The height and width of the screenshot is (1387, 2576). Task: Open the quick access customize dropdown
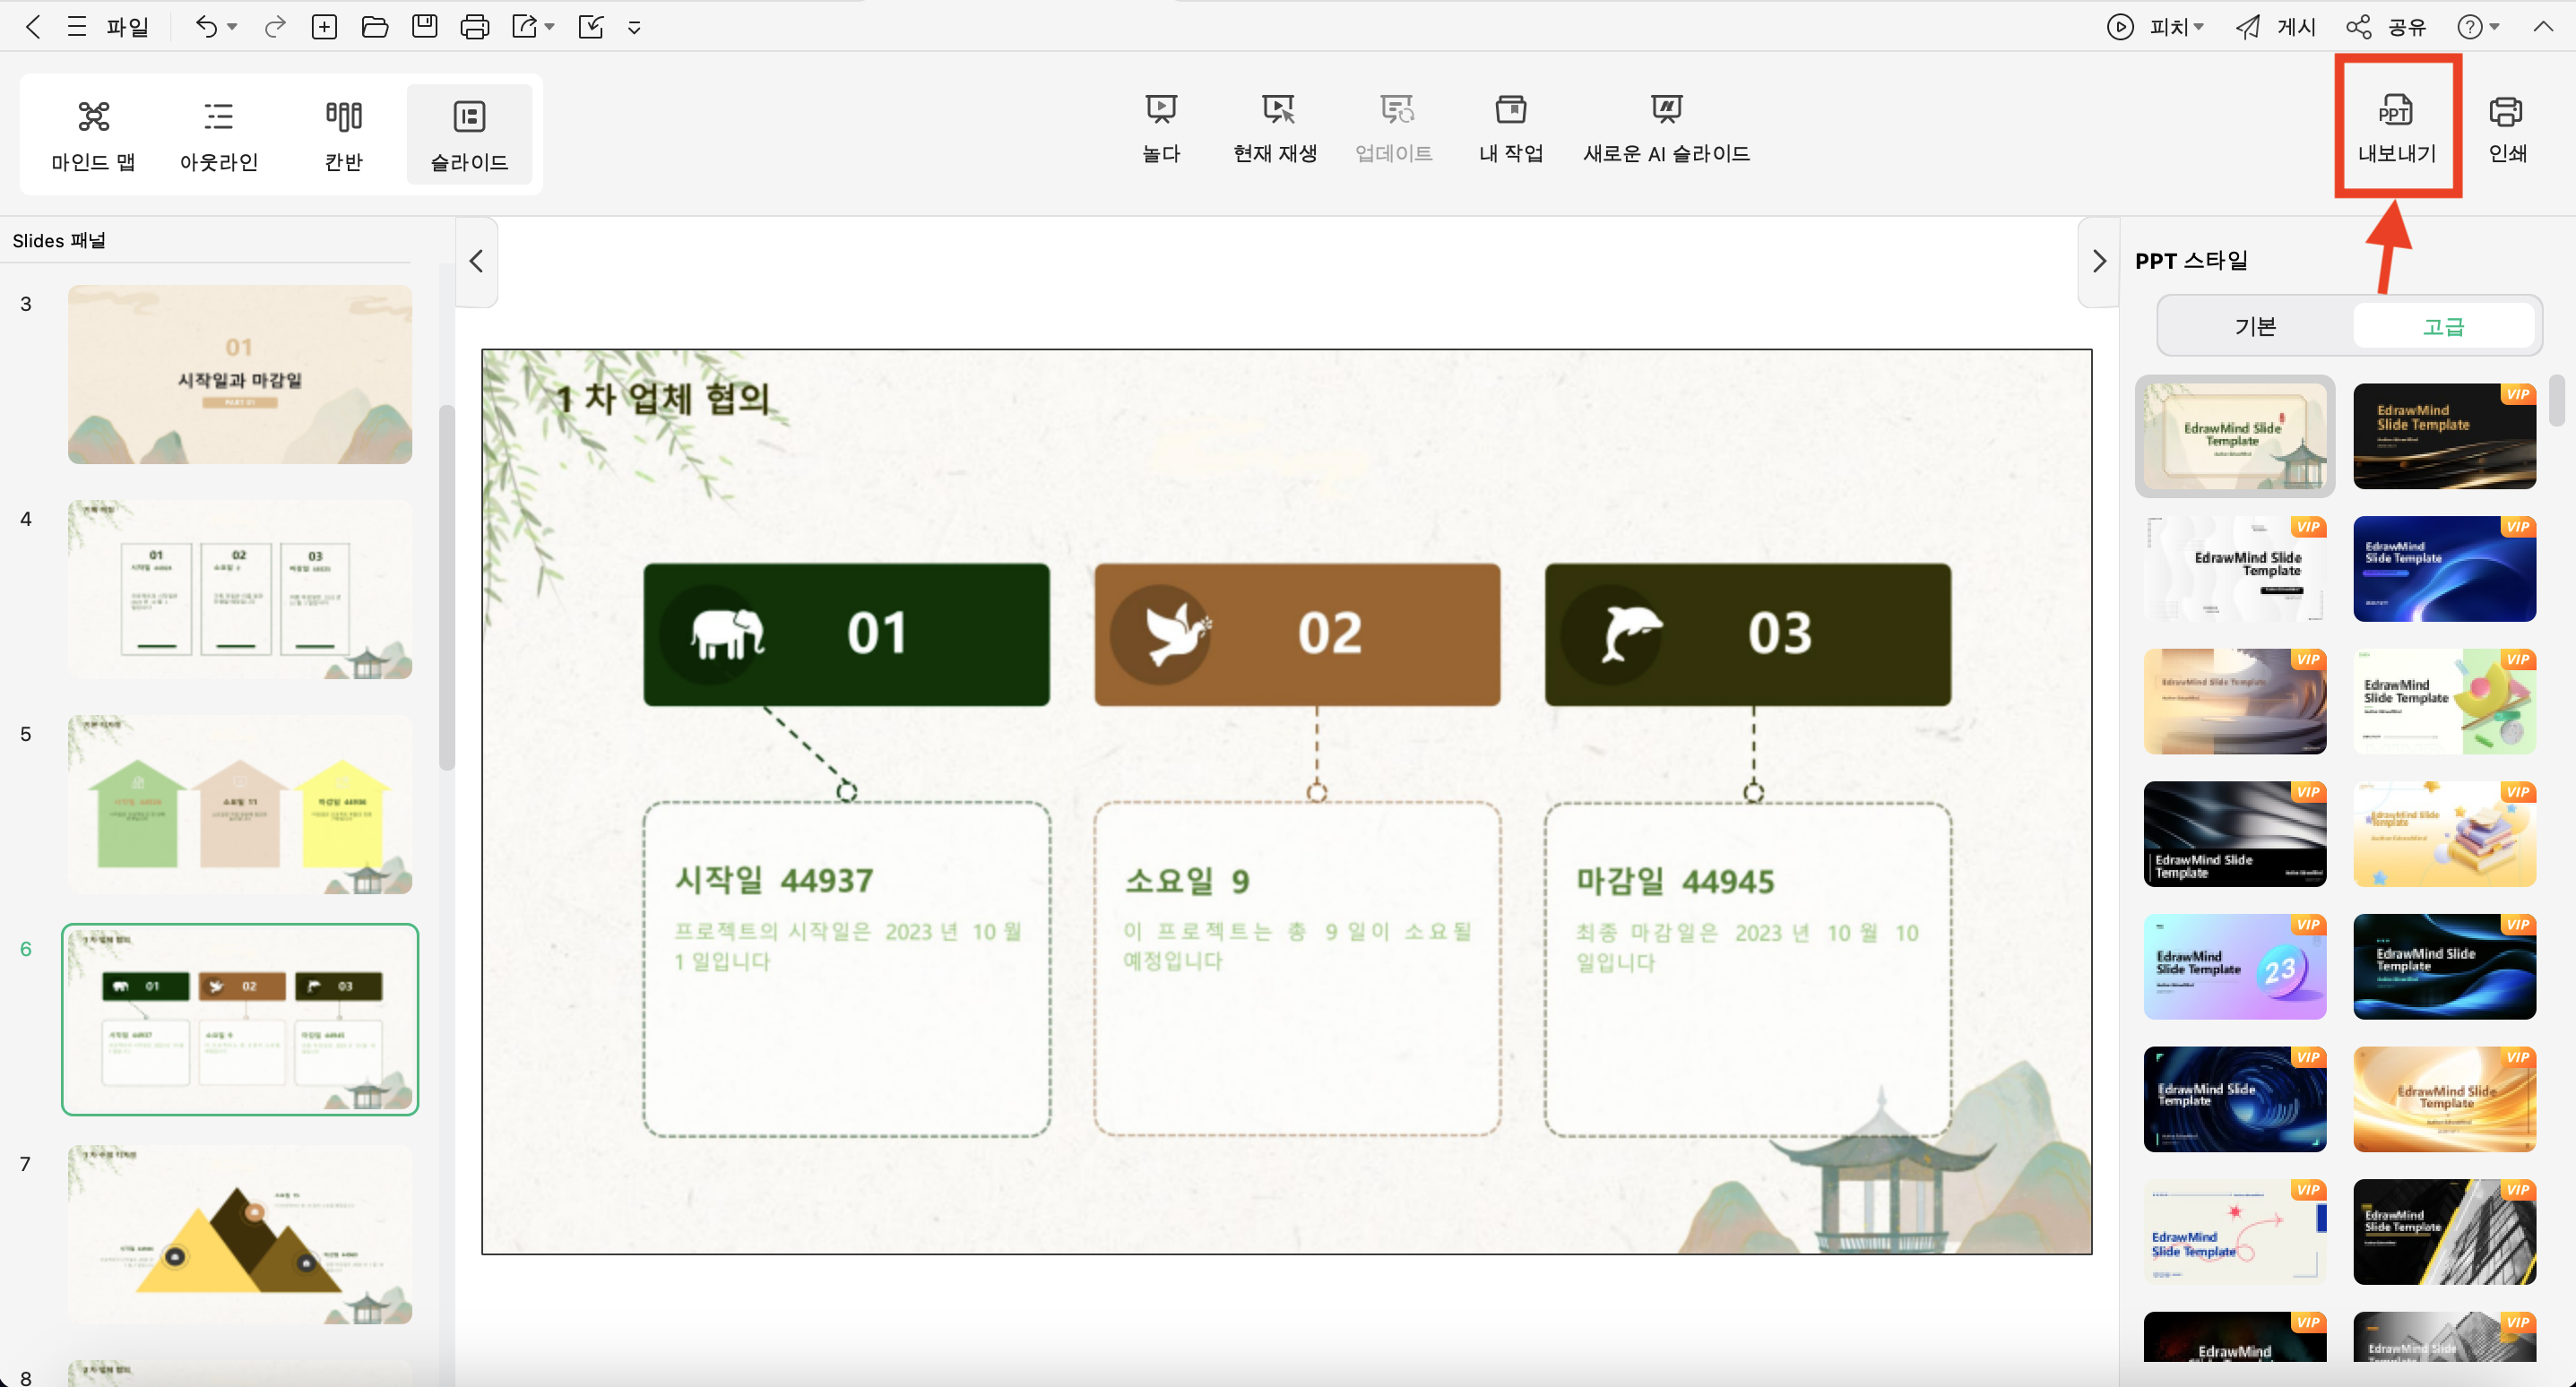click(634, 28)
